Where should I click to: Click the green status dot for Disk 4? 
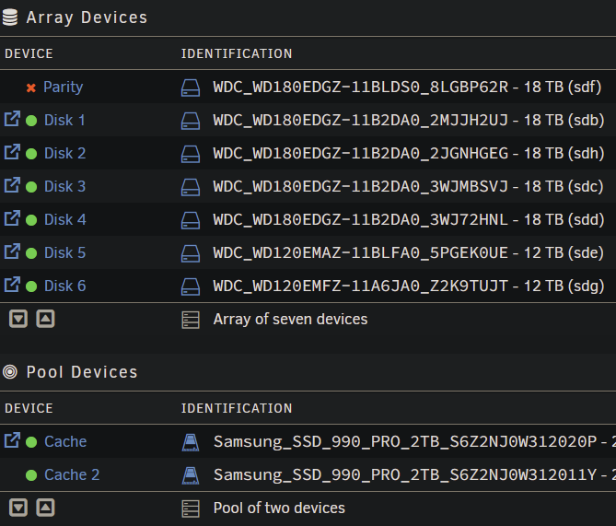pyautogui.click(x=31, y=220)
